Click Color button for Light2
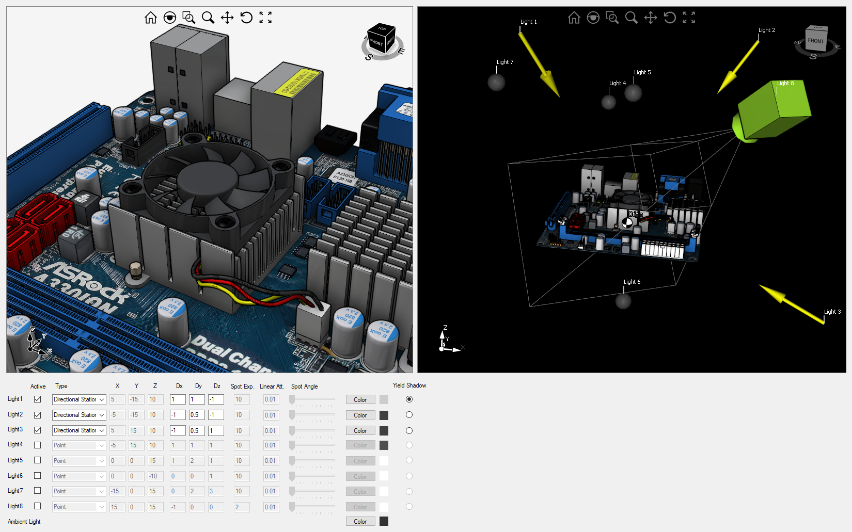Screen dimensions: 852x532 (x=360, y=415)
